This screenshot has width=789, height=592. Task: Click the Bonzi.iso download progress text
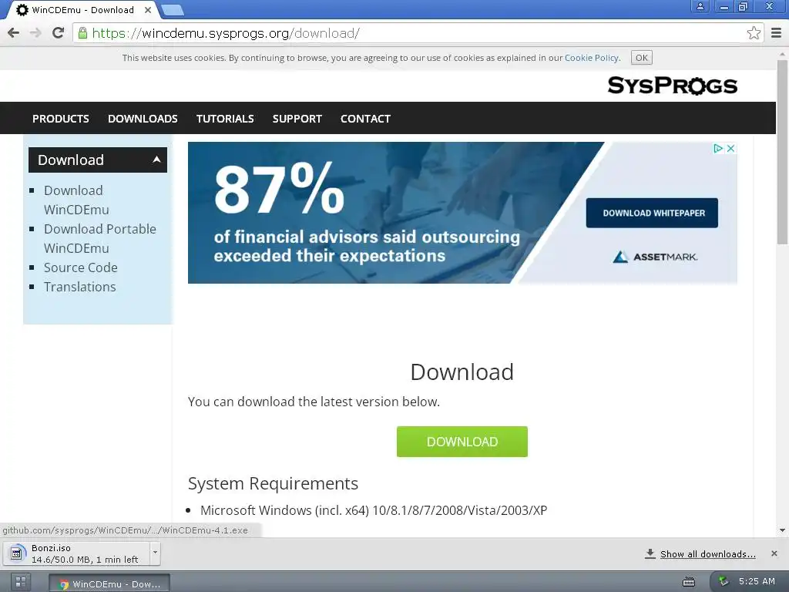[x=85, y=560]
